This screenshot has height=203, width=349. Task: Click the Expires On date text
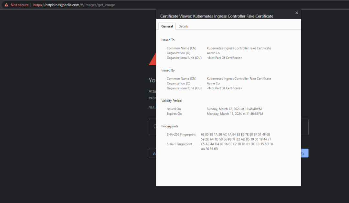click(x=235, y=113)
